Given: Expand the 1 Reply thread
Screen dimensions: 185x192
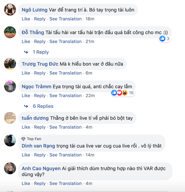Looking at the screenshot, I should 41,52.
